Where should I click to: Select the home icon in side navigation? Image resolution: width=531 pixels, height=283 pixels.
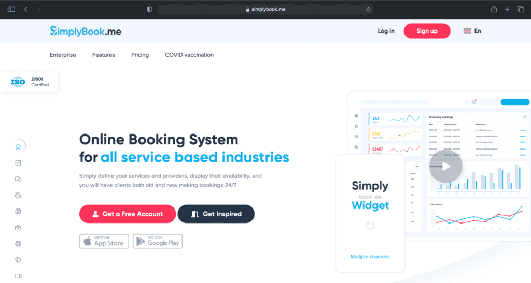18,146
